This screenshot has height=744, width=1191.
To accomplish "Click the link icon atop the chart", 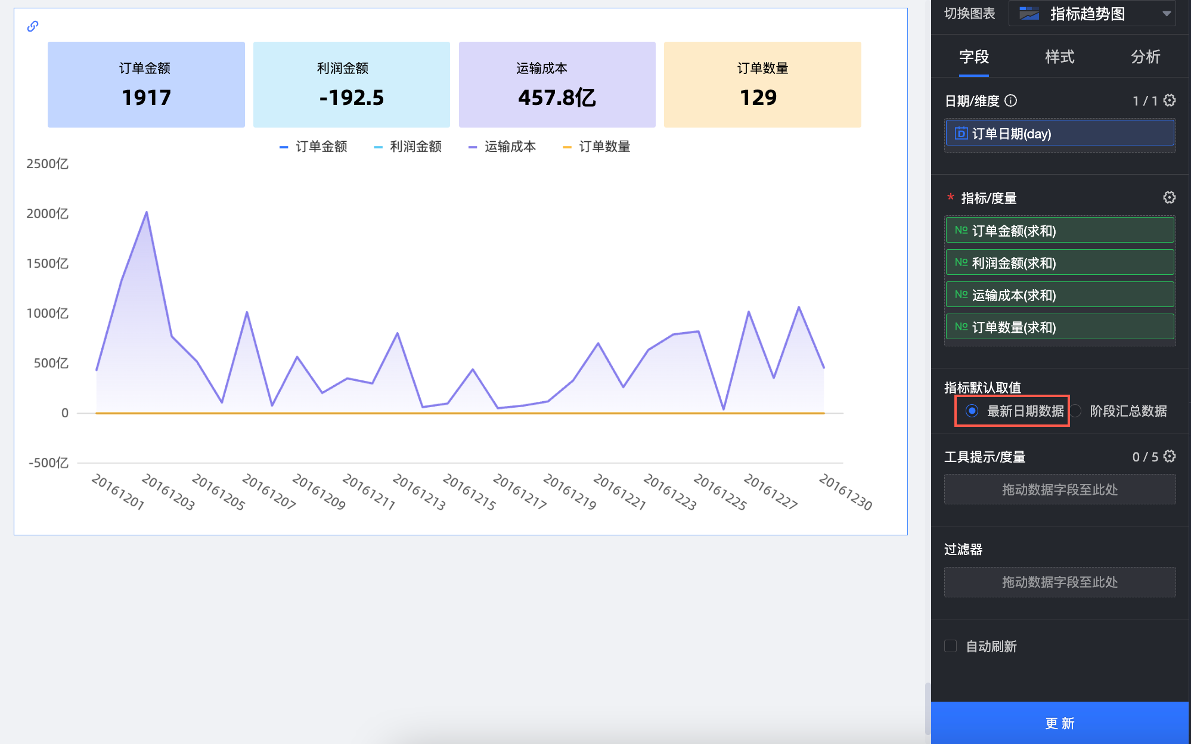I will pyautogui.click(x=33, y=26).
